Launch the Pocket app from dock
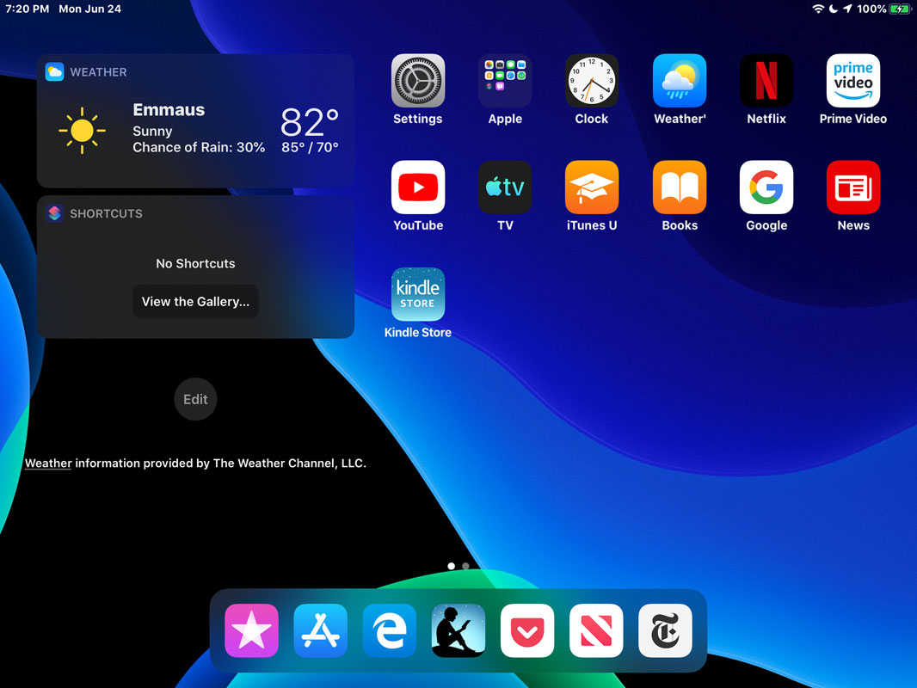Screen dimensions: 917x688 pos(527,630)
